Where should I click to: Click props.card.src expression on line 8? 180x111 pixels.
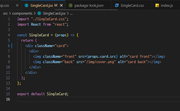[x=102, y=57]
